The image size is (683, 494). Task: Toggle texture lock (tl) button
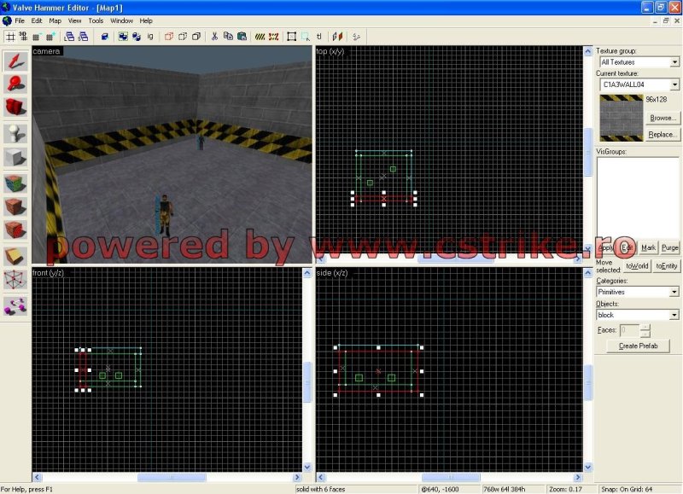[319, 37]
